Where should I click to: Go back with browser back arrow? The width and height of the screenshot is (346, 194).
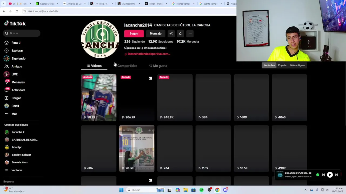point(4,11)
